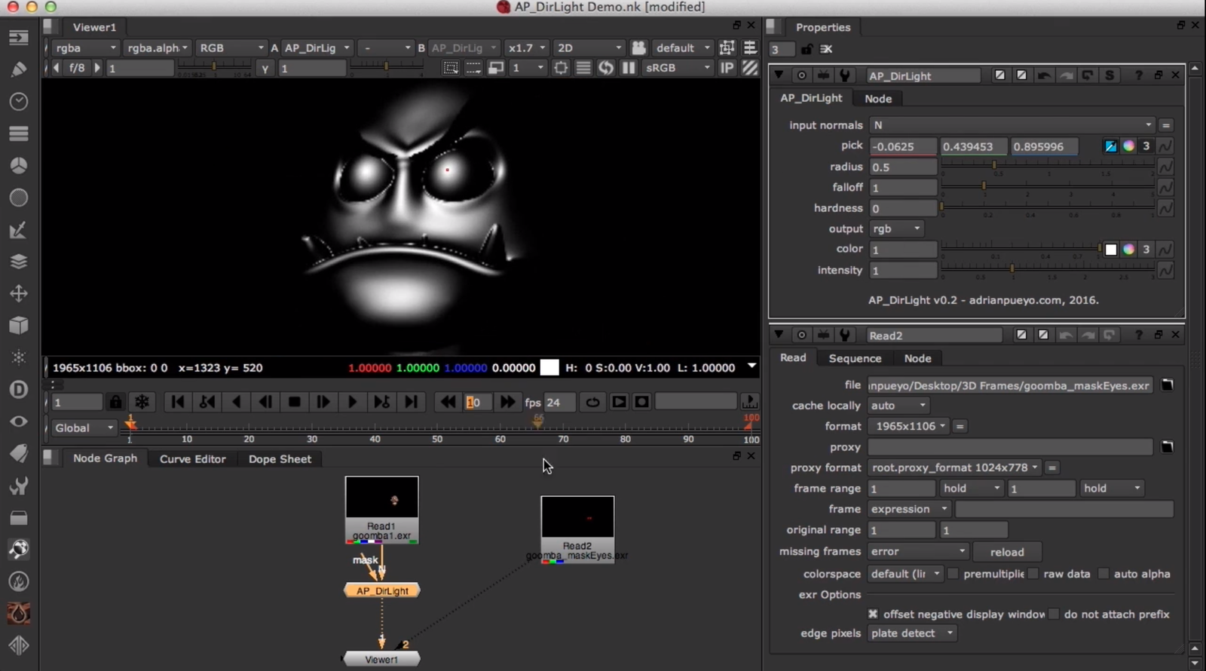Check do not attach prefix option
The width and height of the screenshot is (1206, 671).
tap(1054, 614)
